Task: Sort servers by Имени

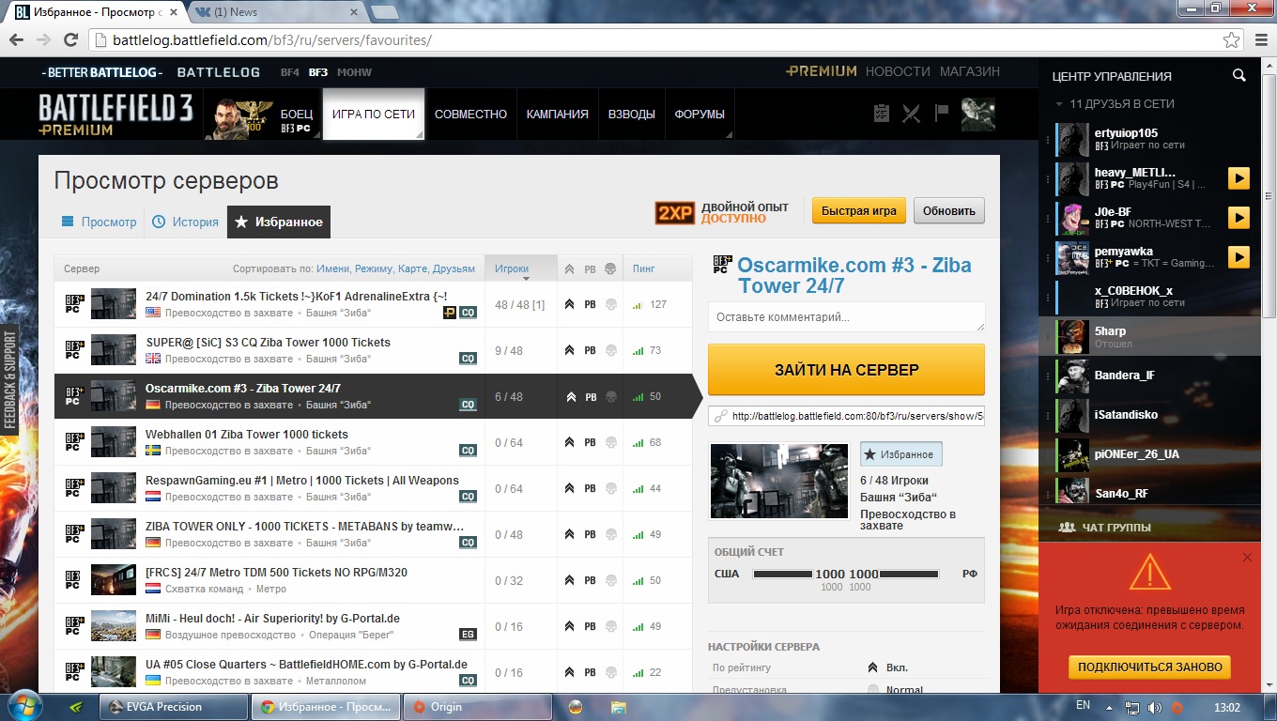Action: [x=332, y=268]
